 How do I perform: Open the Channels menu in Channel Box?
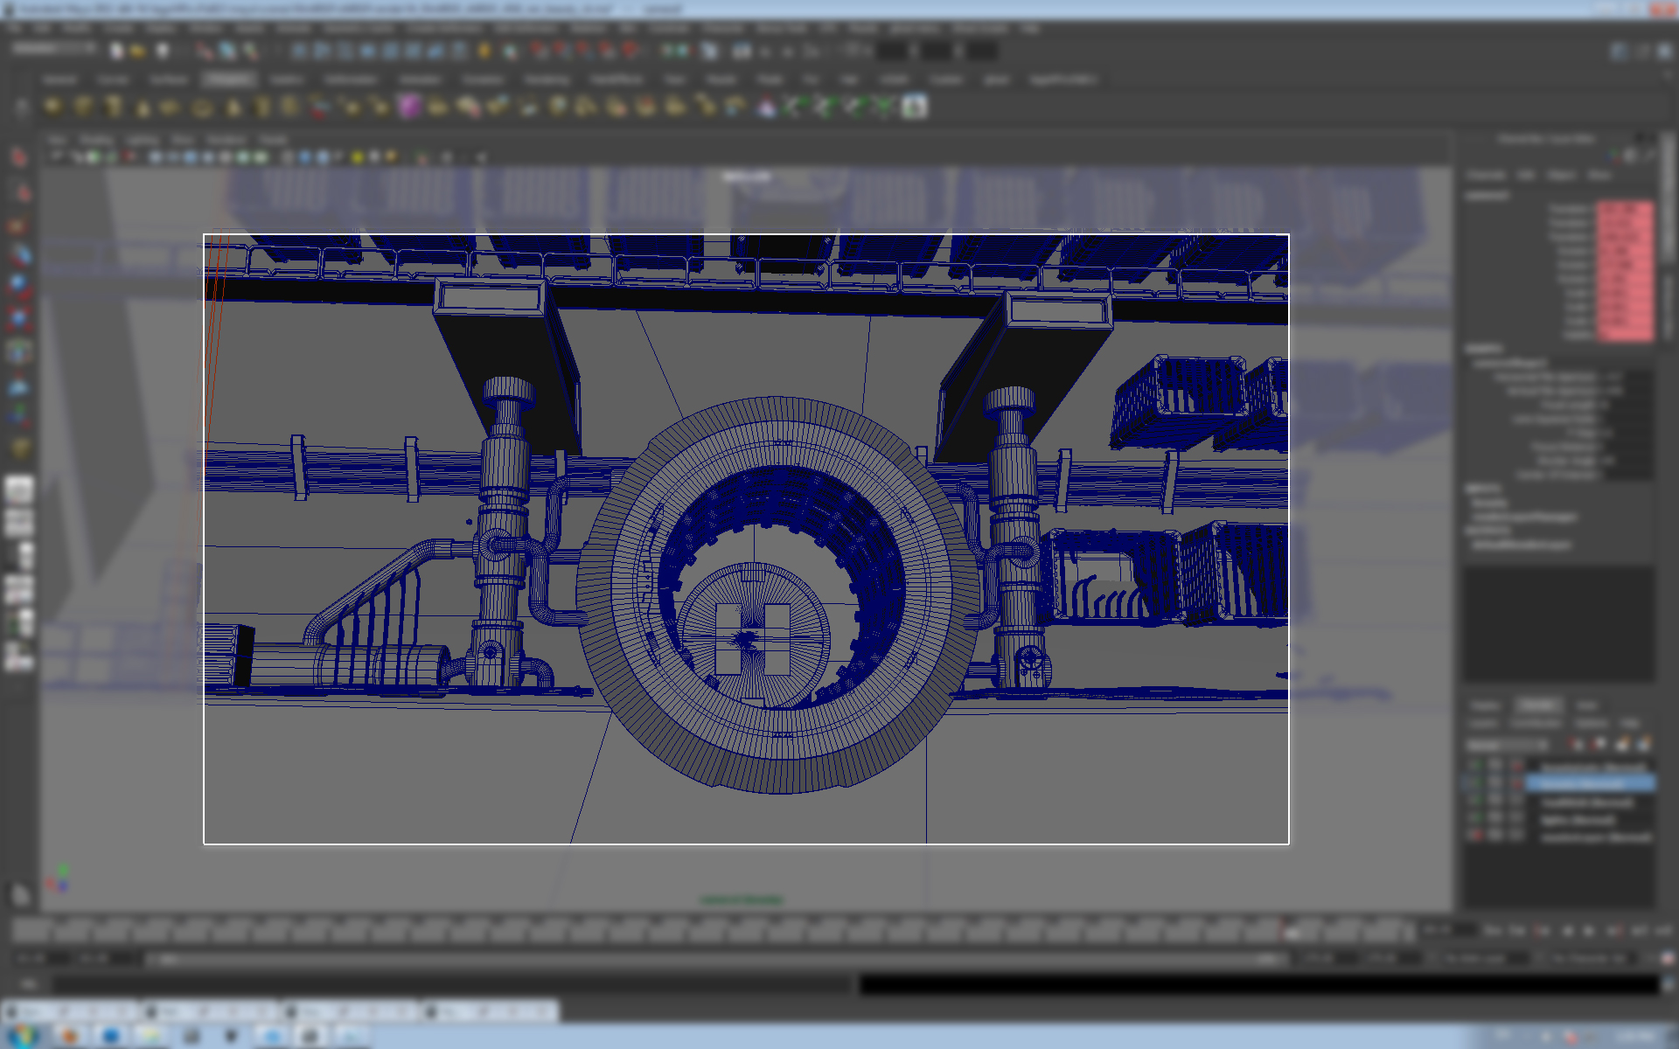point(1486,176)
